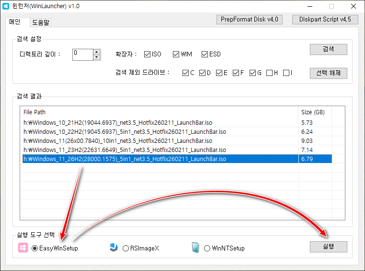Viewport: 365px width, 271px height.
Task: Open the 도움말 tab
Action: pyautogui.click(x=41, y=22)
